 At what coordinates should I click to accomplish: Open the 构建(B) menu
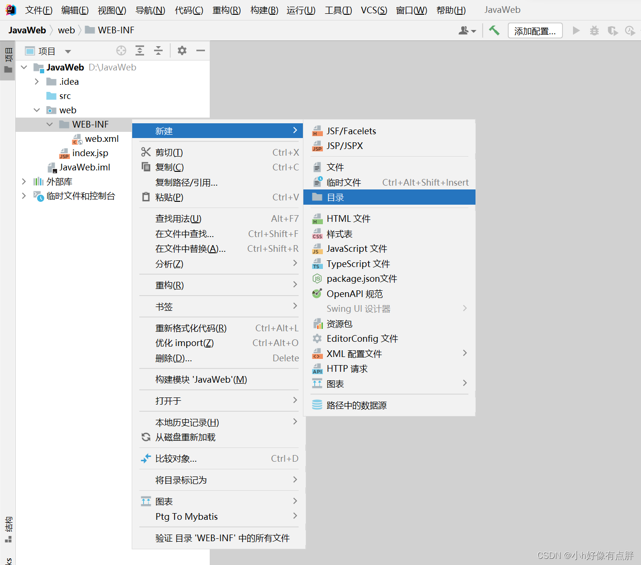tap(264, 10)
